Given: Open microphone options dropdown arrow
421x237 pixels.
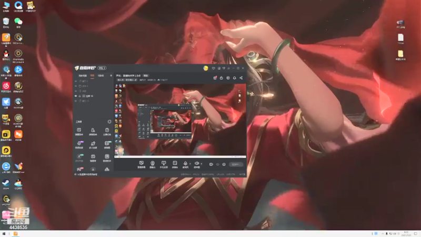Looking at the screenshot, I should pos(190,164).
